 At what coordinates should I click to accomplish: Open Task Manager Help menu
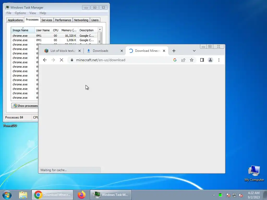click(43, 13)
